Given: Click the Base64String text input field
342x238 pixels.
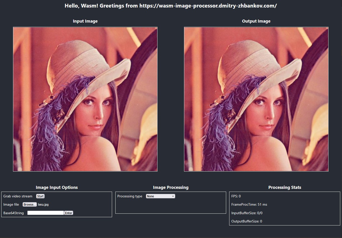Looking at the screenshot, I should pos(45,213).
